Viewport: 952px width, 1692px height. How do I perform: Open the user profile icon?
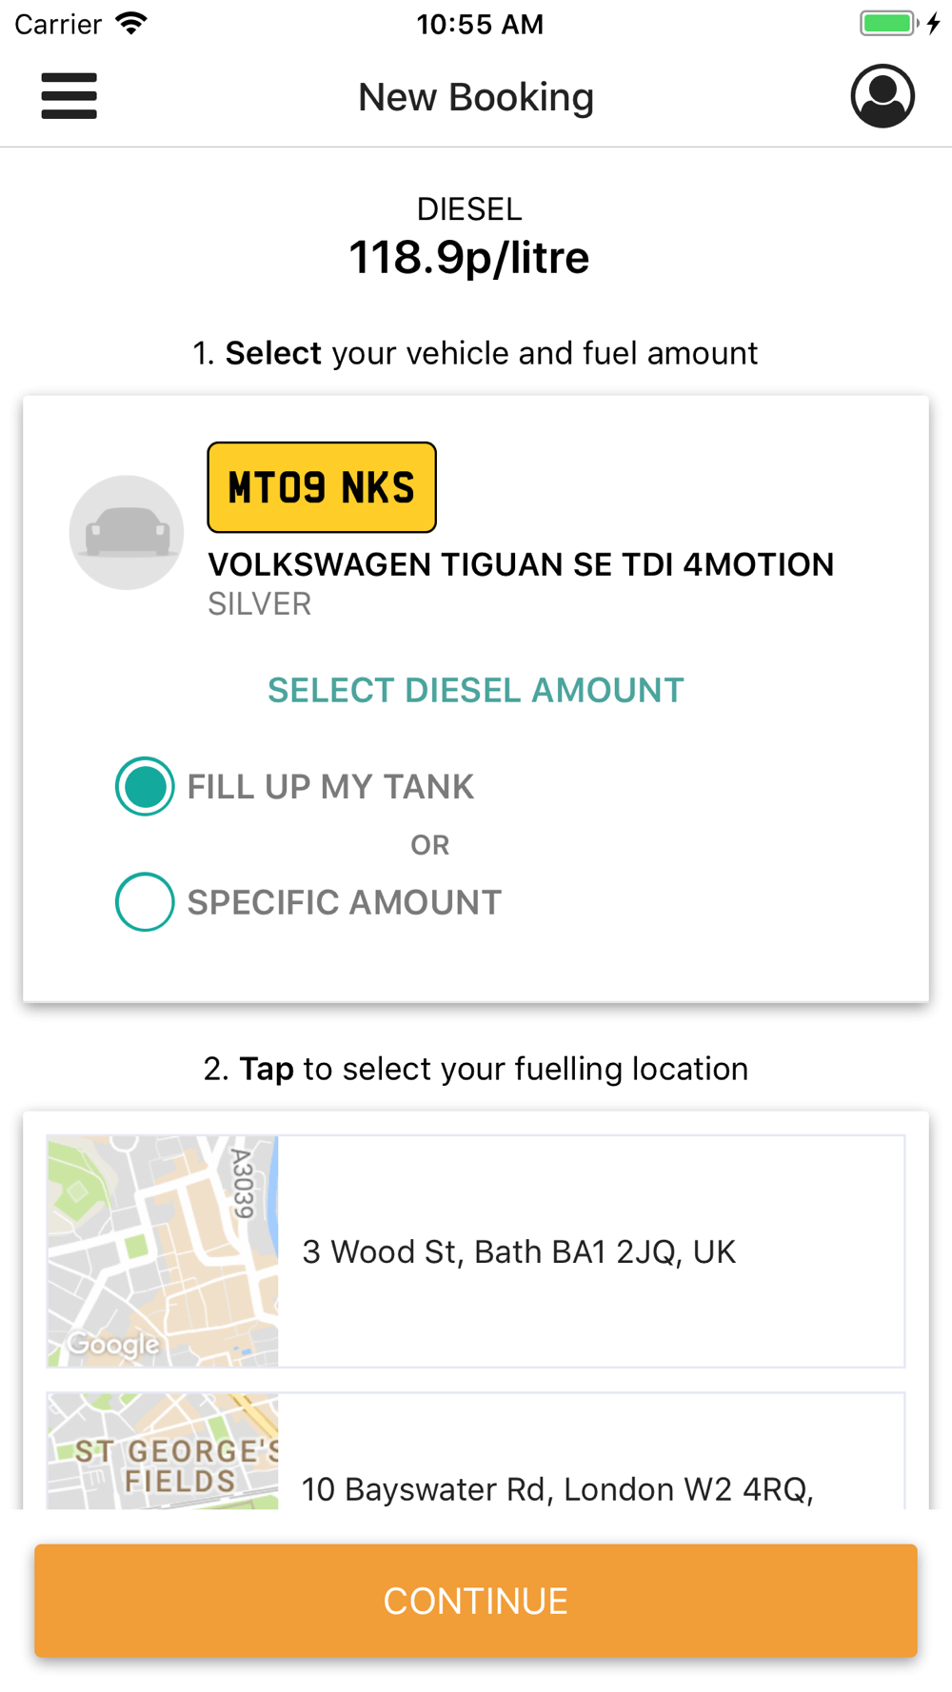(x=883, y=96)
